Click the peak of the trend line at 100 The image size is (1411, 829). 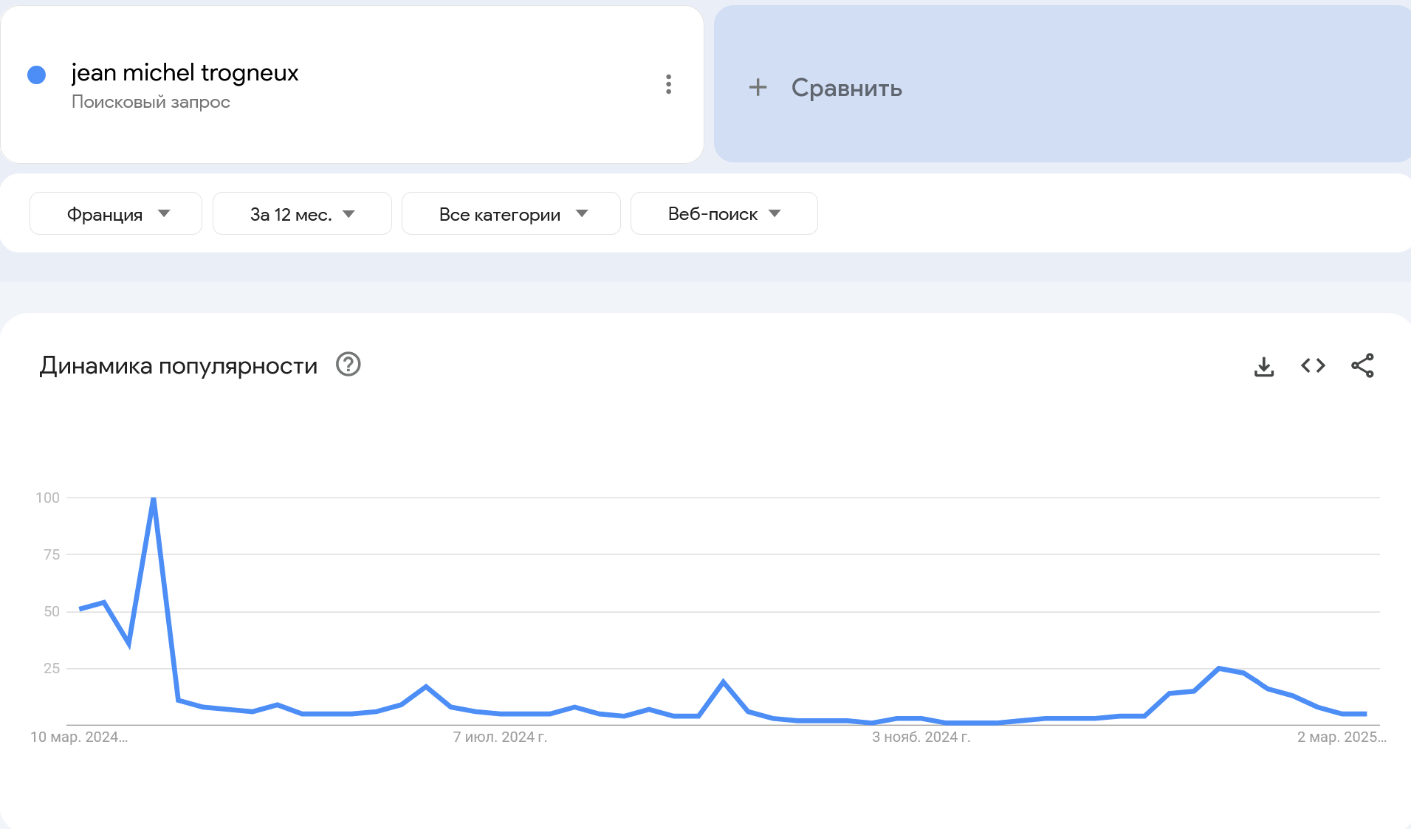coord(154,498)
